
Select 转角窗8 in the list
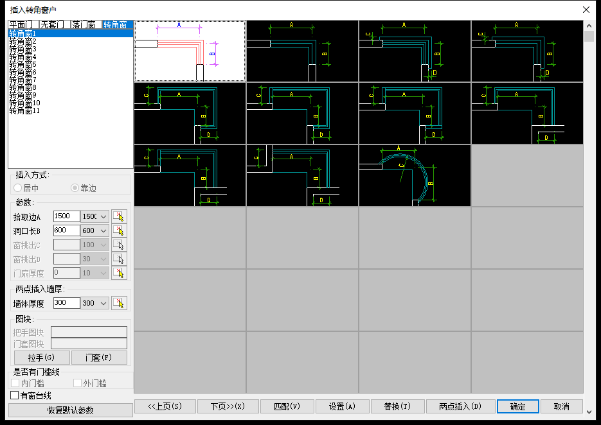[x=71, y=87]
